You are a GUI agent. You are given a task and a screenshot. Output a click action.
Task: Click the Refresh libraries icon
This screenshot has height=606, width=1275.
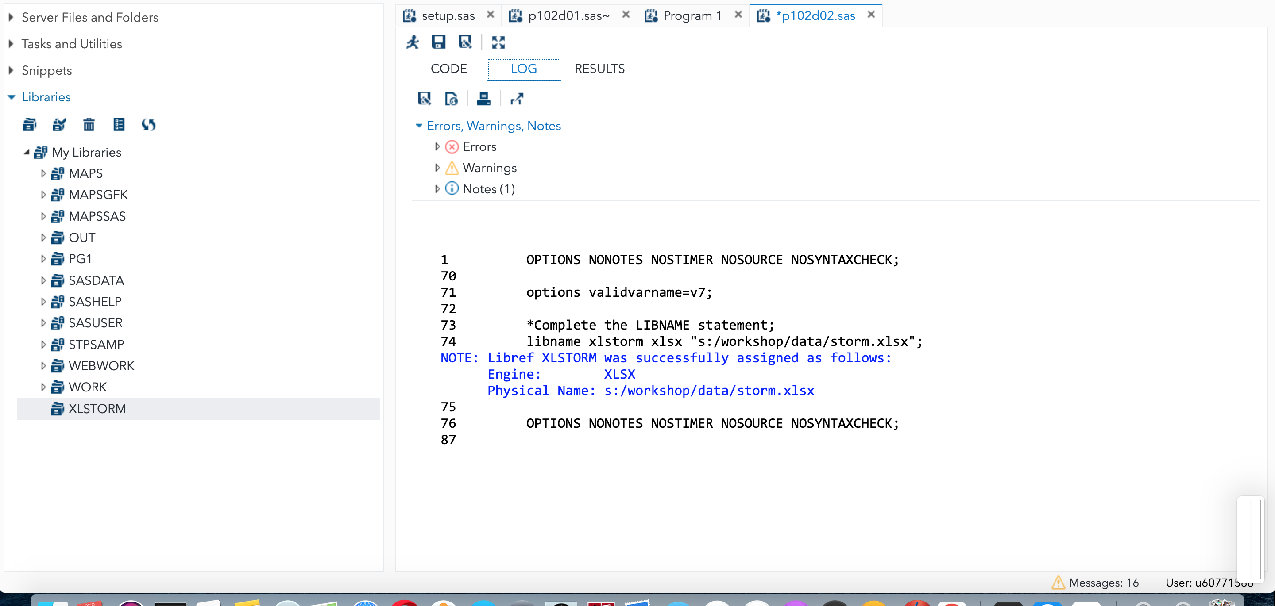148,124
